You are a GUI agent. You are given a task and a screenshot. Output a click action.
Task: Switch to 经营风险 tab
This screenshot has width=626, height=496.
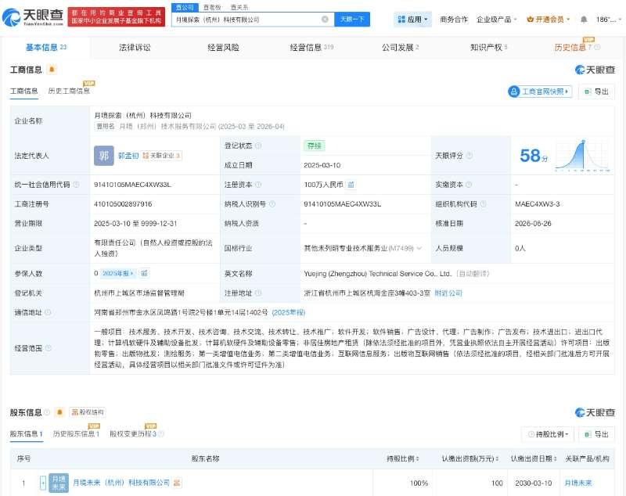tap(223, 47)
